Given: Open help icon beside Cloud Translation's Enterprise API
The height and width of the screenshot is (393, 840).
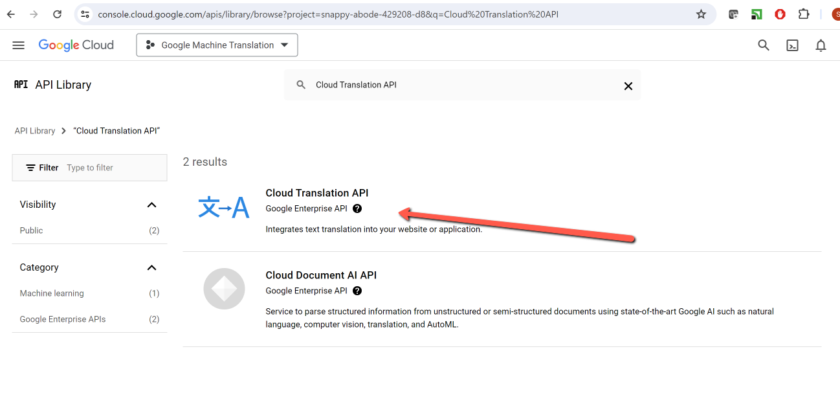Looking at the screenshot, I should coord(357,208).
